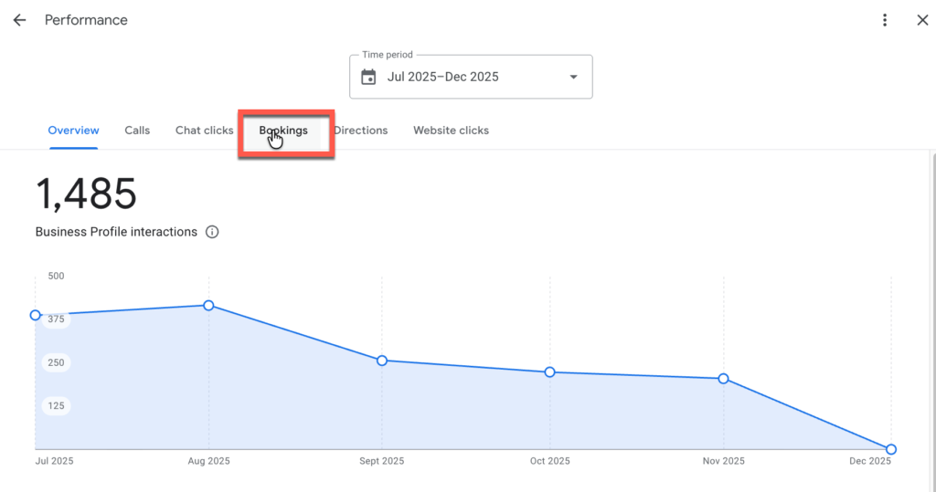Click the Oct 2025 data point

[549, 372]
